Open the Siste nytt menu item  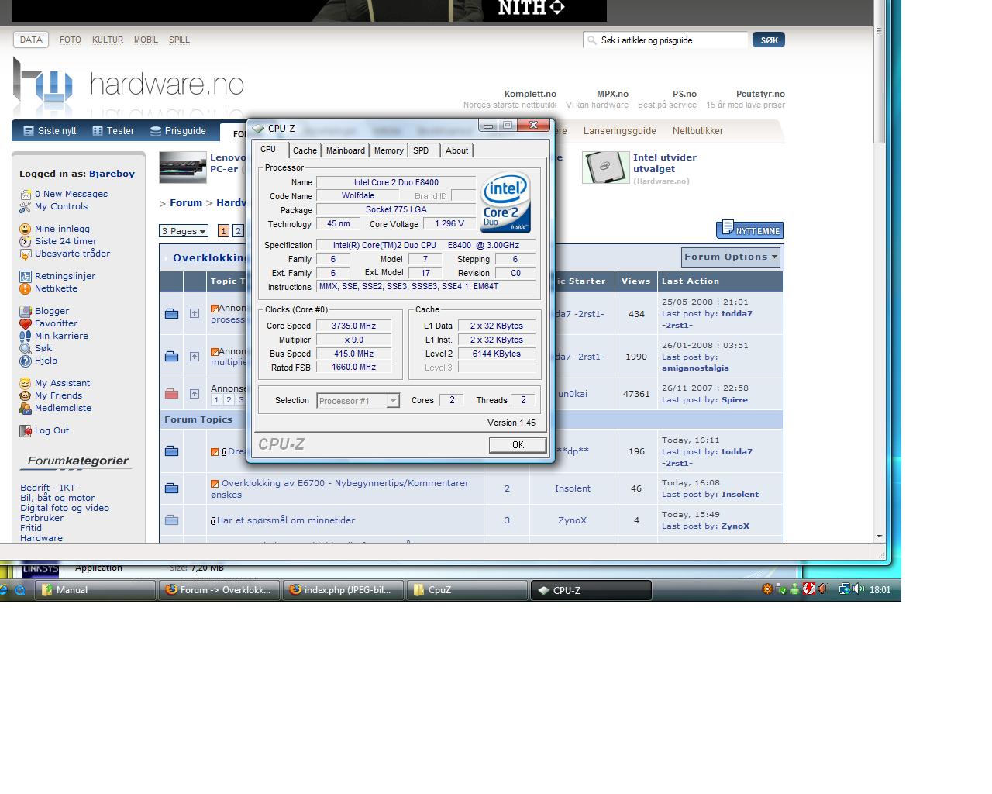pos(50,131)
